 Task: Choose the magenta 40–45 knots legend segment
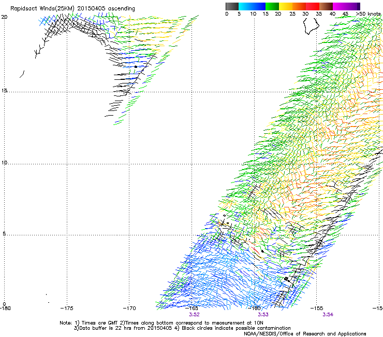click(x=340, y=6)
